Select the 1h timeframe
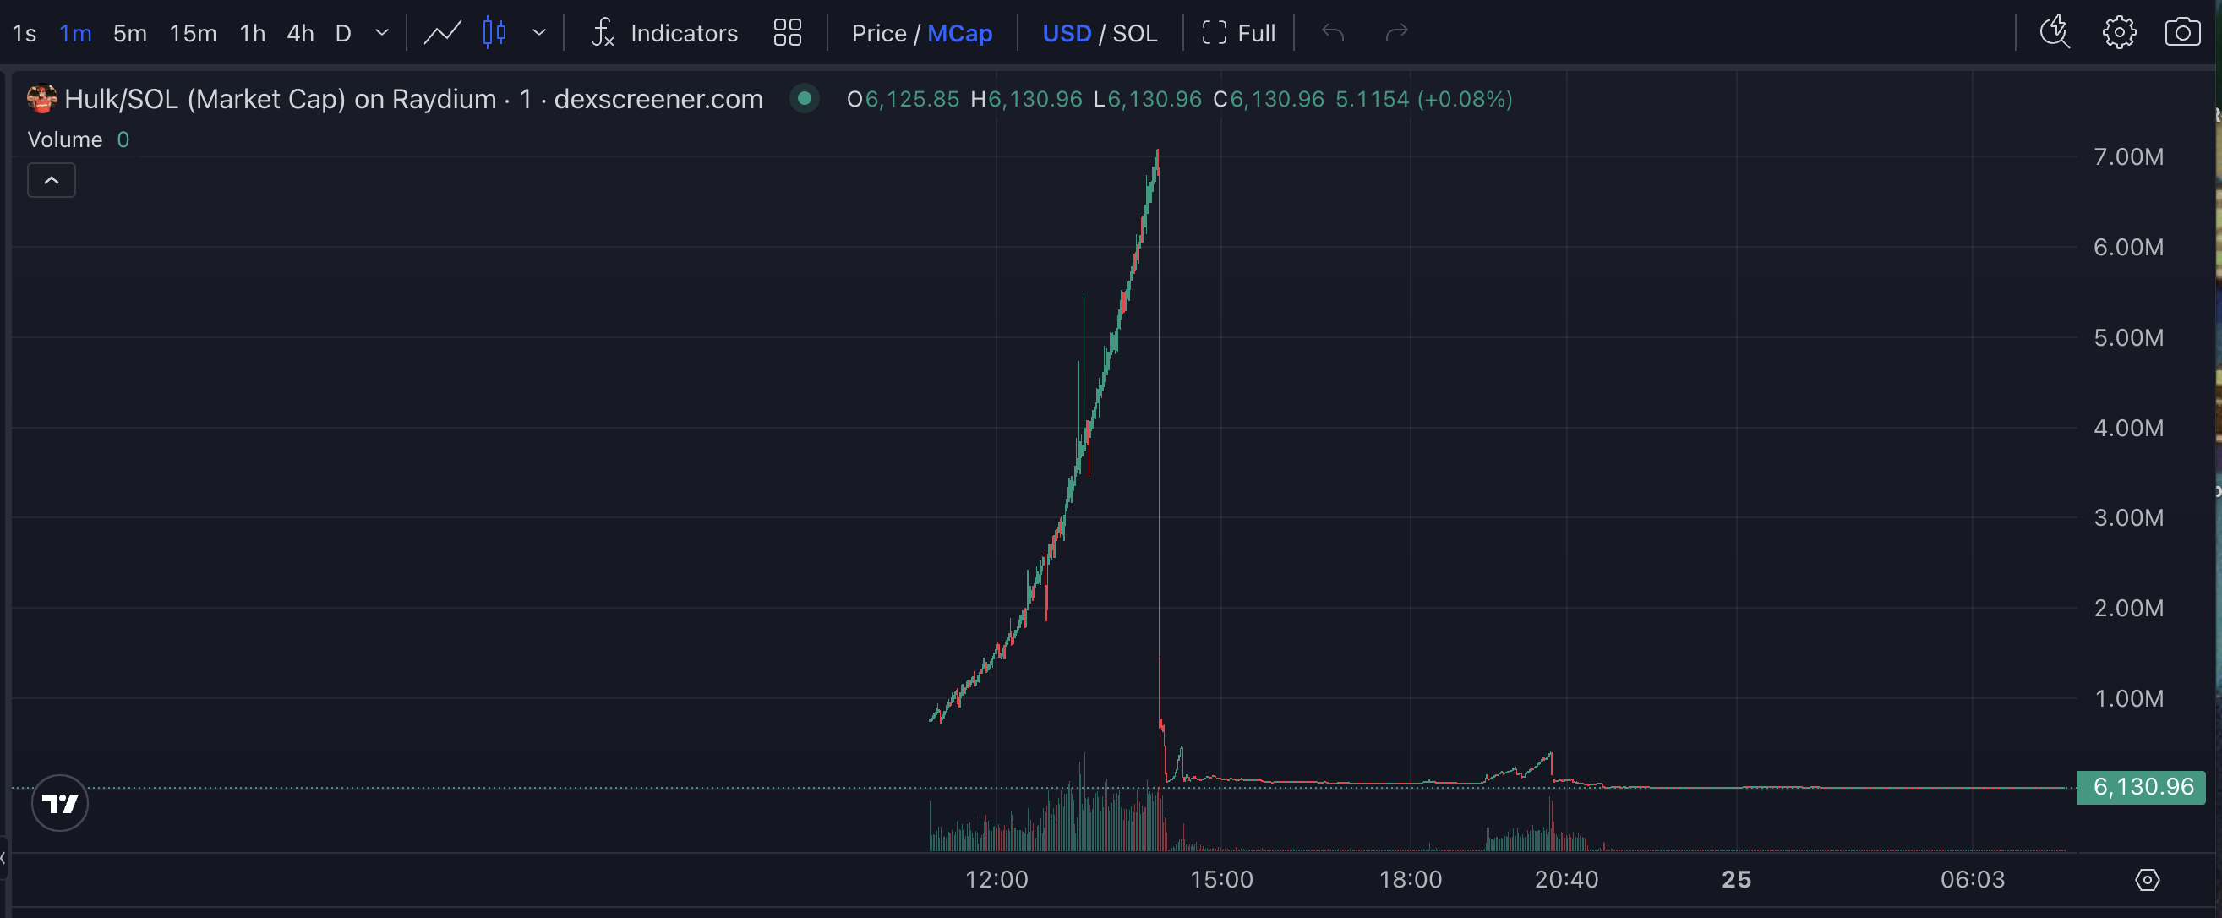Viewport: 2222px width, 918px height. [252, 33]
